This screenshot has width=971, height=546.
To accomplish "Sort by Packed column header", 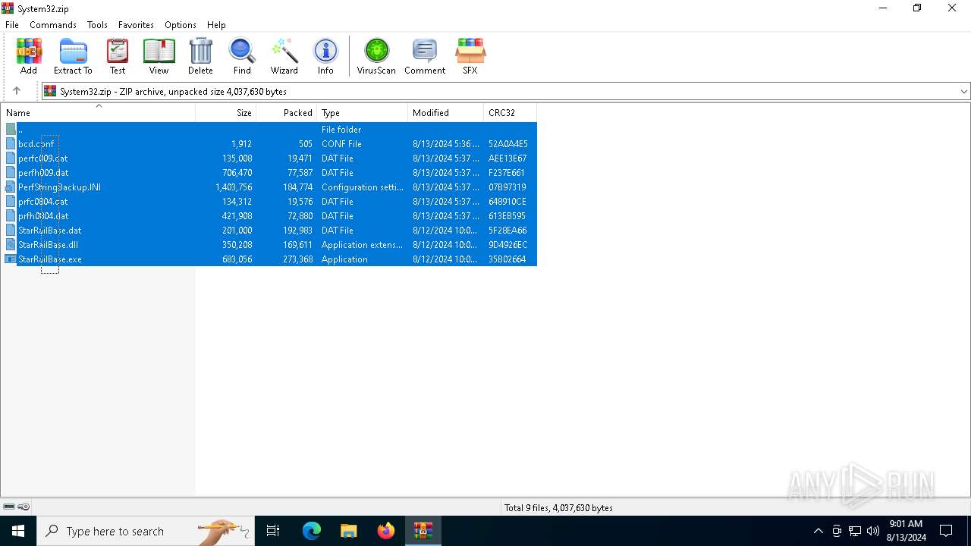I will coord(287,112).
